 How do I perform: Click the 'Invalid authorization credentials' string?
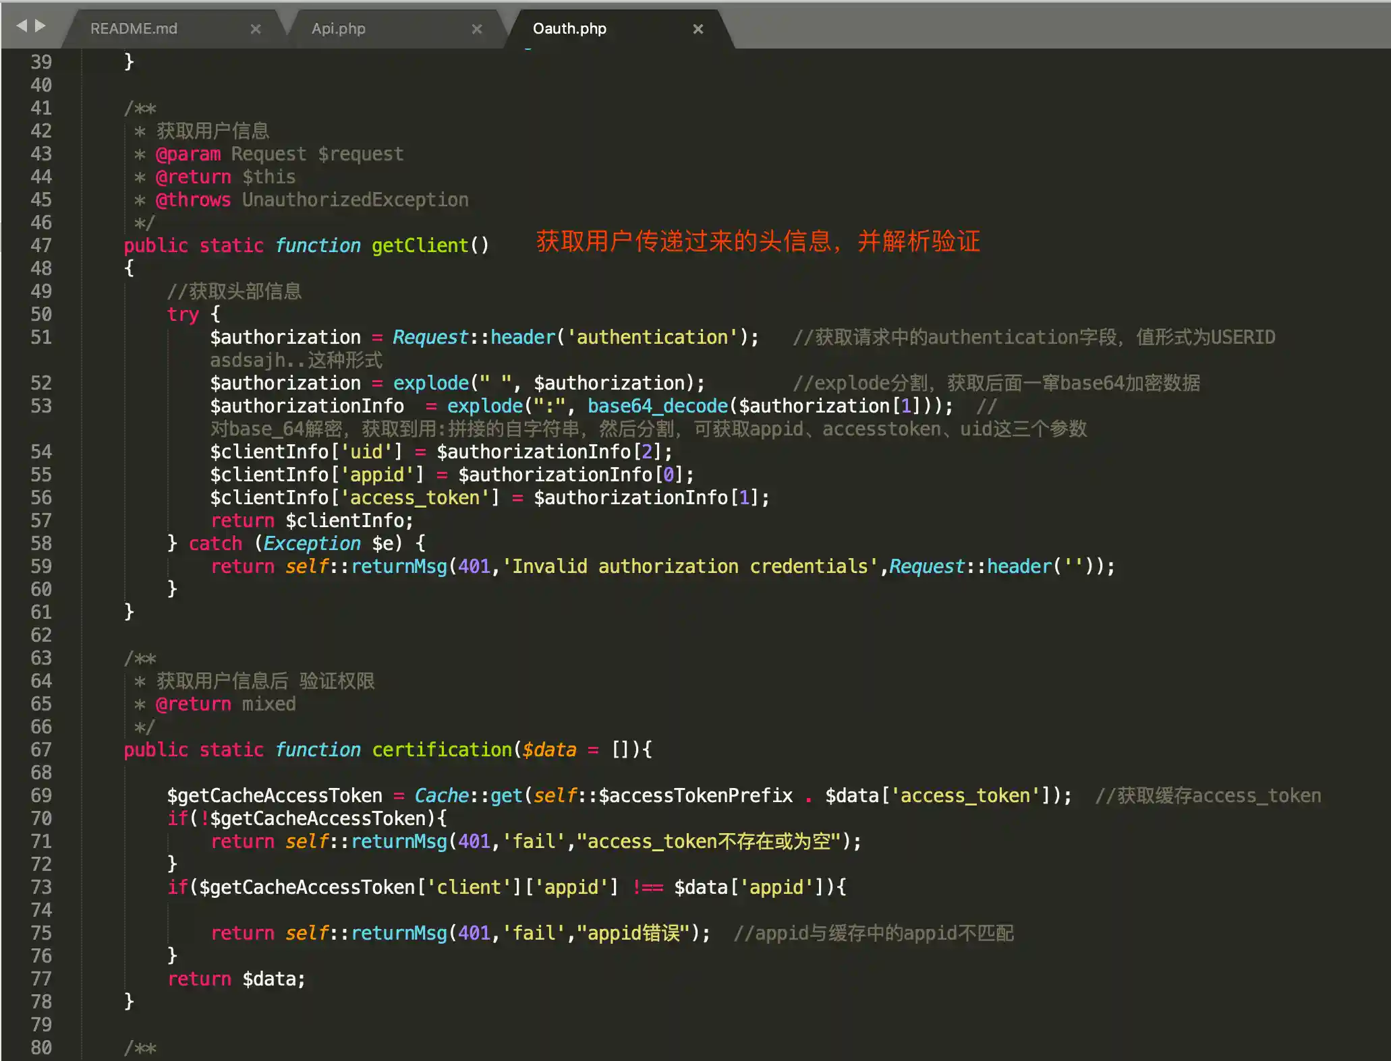coord(690,566)
